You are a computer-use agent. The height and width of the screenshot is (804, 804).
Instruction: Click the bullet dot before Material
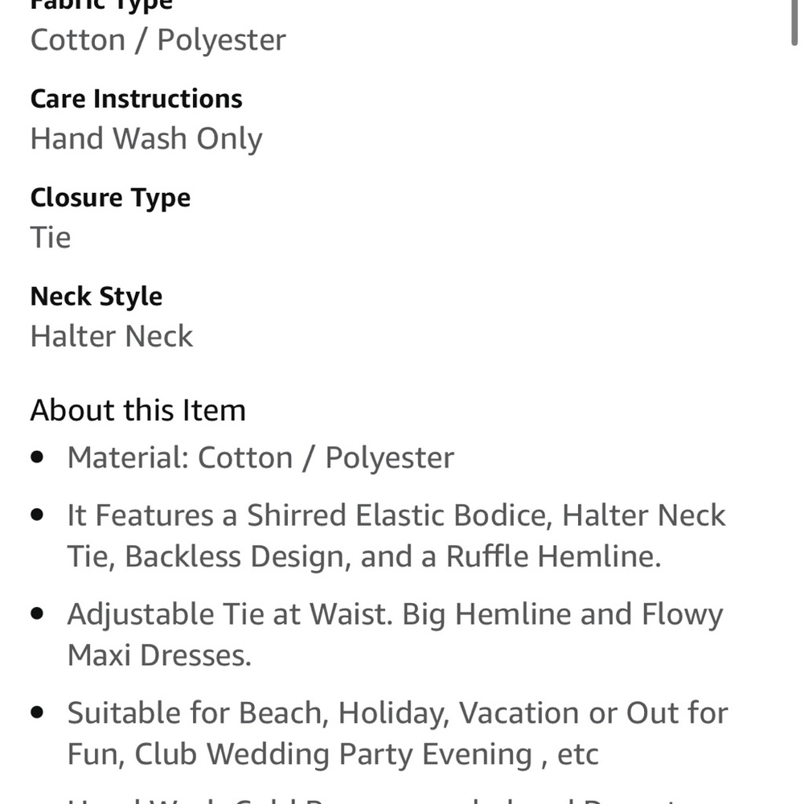tap(37, 457)
